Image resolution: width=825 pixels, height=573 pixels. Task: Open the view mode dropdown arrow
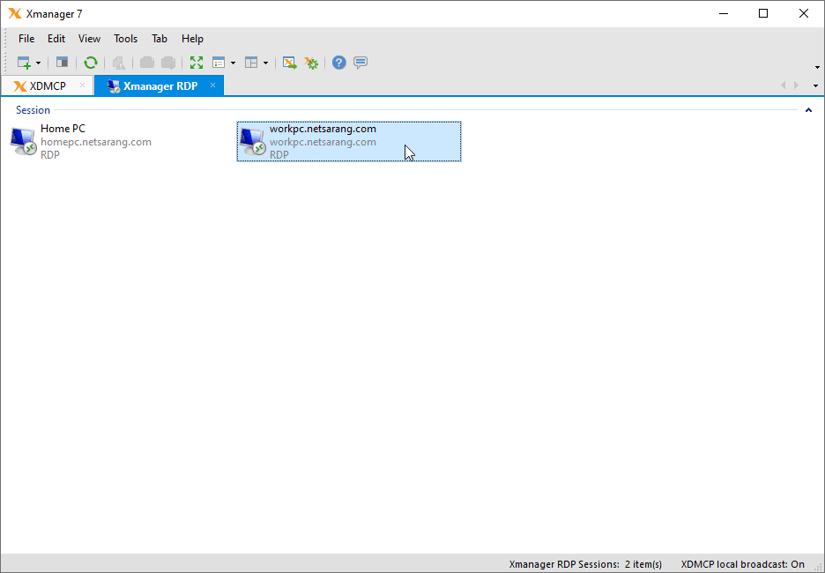coord(233,63)
